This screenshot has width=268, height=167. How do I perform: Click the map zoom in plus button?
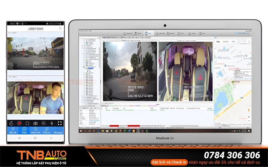[249, 117]
